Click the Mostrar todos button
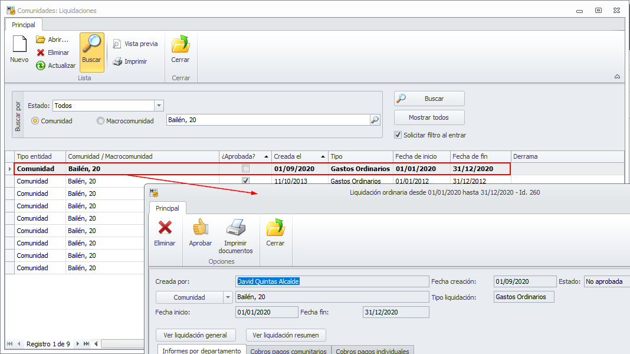This screenshot has height=354, width=630. pos(429,117)
